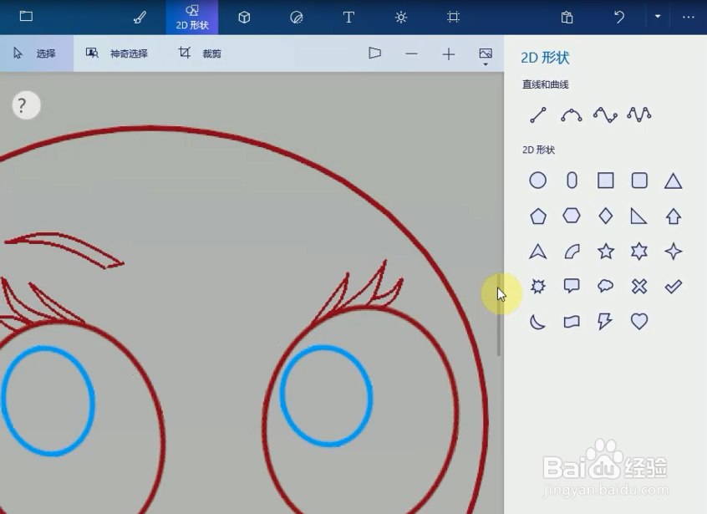Expand the view options image dropdown
707x514 pixels.
(x=486, y=56)
